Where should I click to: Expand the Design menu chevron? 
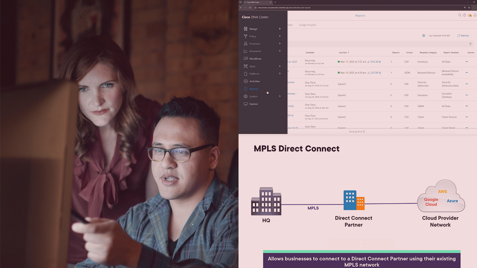pyautogui.click(x=279, y=29)
